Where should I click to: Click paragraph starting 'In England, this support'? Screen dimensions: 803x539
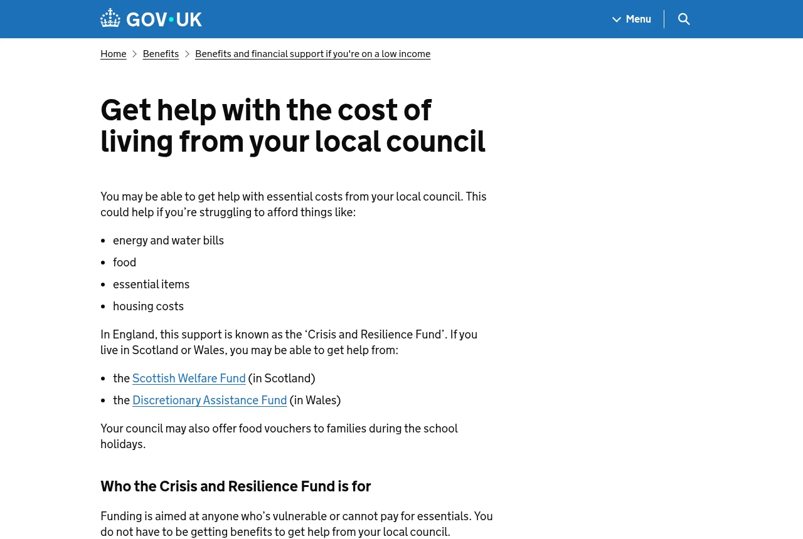coord(289,342)
